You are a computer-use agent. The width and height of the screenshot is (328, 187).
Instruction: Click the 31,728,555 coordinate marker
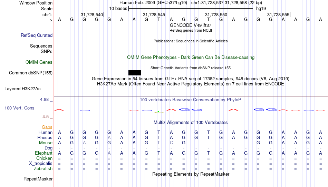coord(278,14)
